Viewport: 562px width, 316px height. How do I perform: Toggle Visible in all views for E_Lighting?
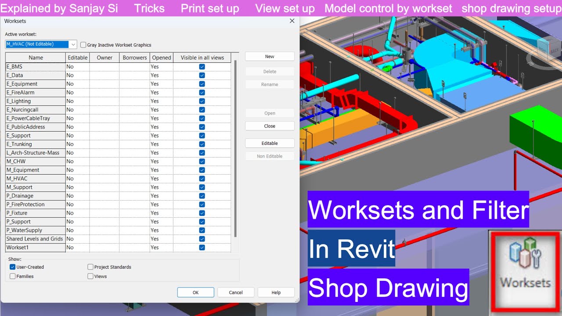pyautogui.click(x=202, y=101)
